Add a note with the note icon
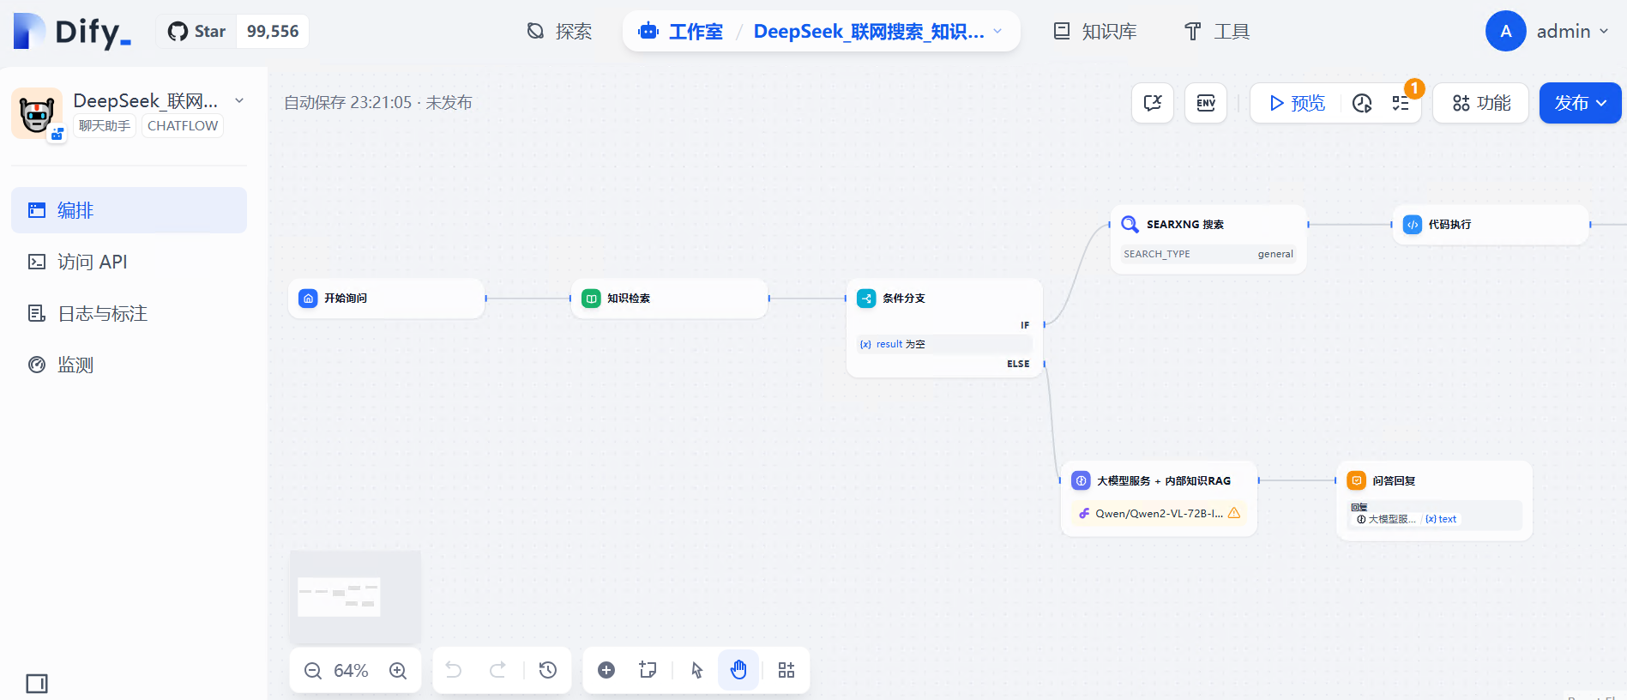 648,670
